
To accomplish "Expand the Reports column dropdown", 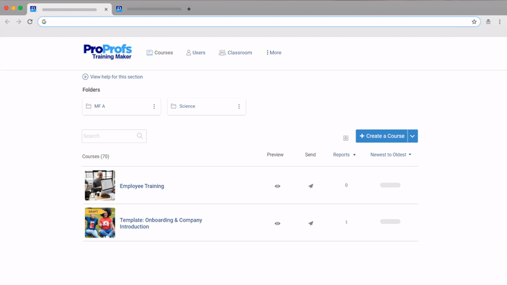I will [344, 155].
